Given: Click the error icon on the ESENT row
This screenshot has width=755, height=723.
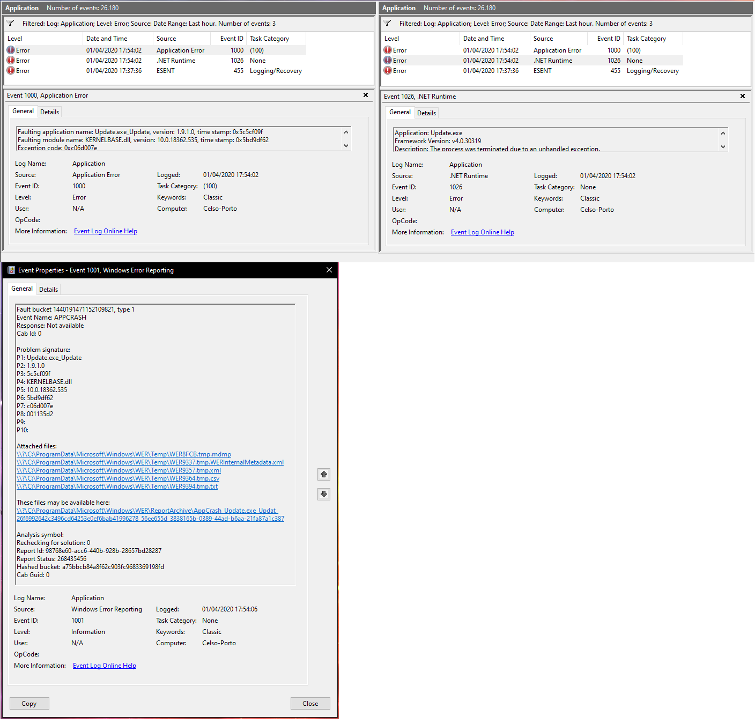Looking at the screenshot, I should 11,70.
